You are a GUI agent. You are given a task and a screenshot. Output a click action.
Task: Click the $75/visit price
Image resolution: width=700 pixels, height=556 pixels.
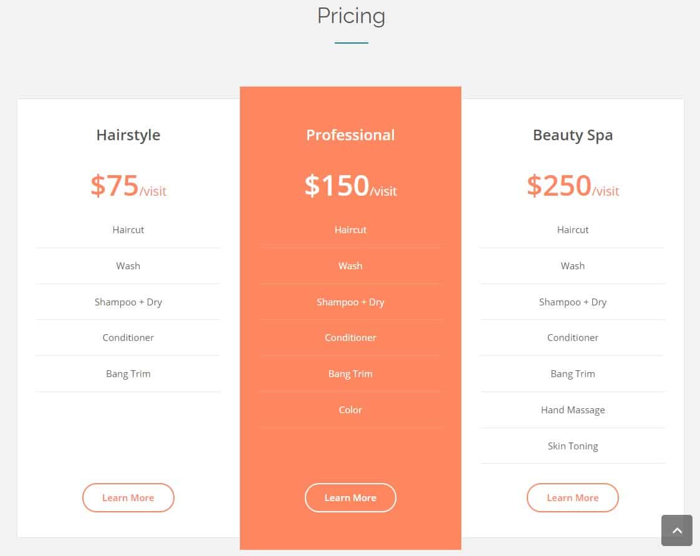[128, 186]
